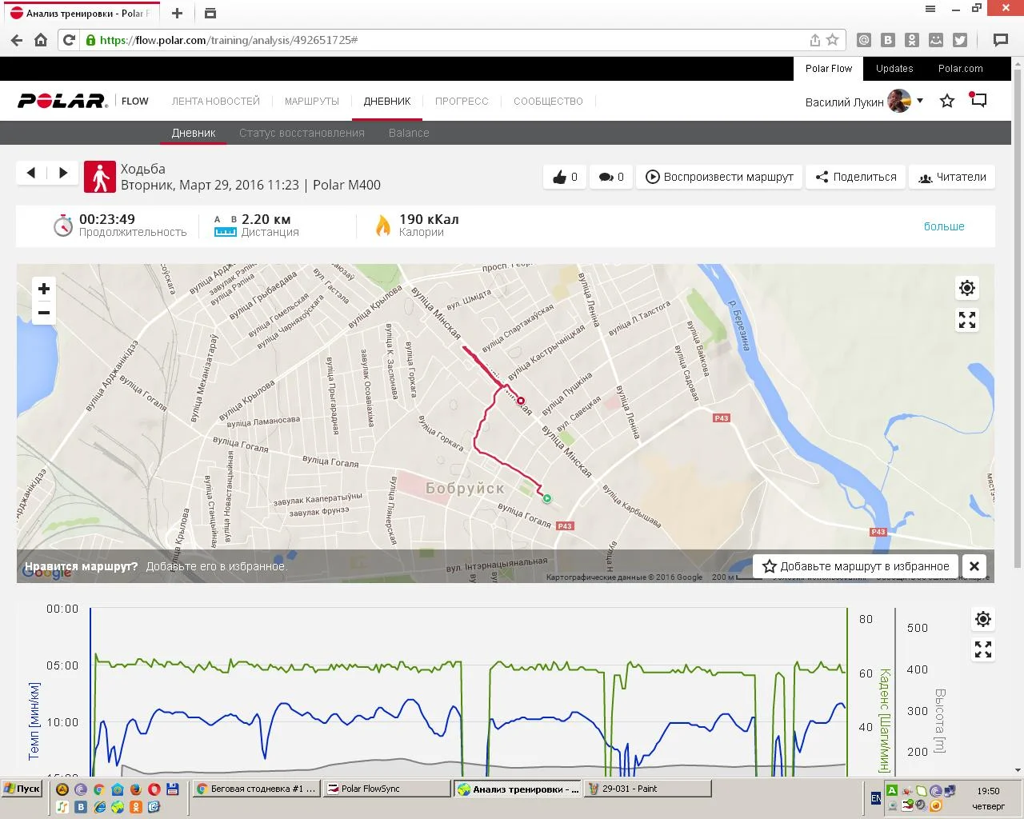The height and width of the screenshot is (819, 1024).
Task: Close the favorite route prompt
Action: pyautogui.click(x=974, y=566)
